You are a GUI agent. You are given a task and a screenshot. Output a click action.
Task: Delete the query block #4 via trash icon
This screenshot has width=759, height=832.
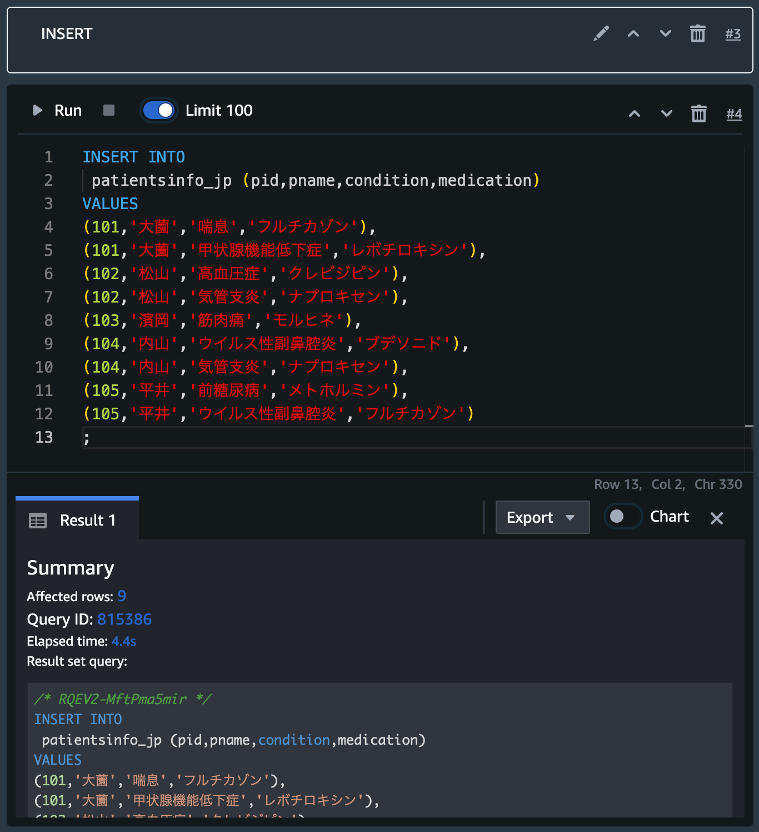698,113
